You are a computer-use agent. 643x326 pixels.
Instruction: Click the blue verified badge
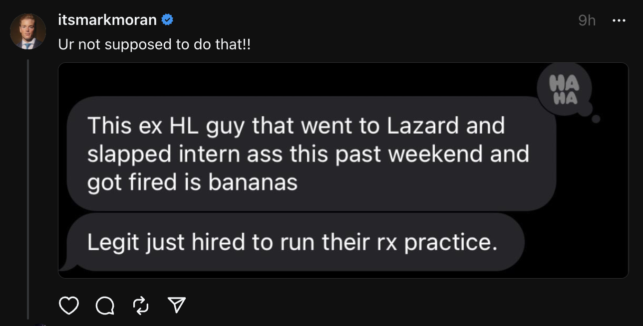167,20
